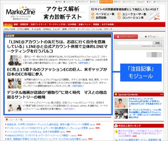
Task: Open the 速報 navigation tab
Action: [x=16, y=25]
